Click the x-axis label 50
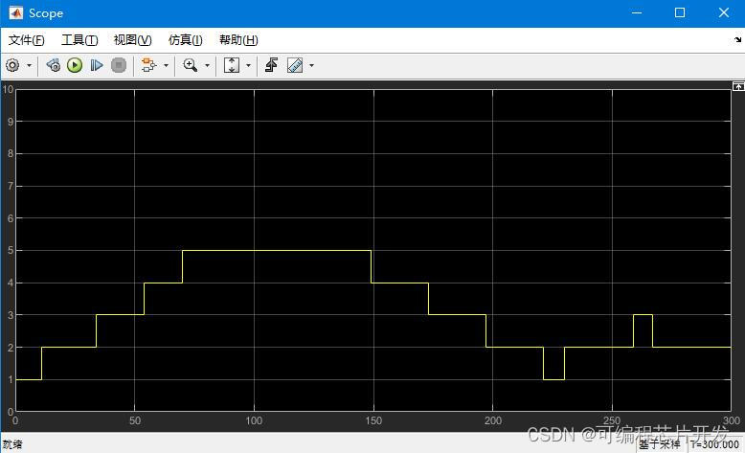 pos(135,420)
